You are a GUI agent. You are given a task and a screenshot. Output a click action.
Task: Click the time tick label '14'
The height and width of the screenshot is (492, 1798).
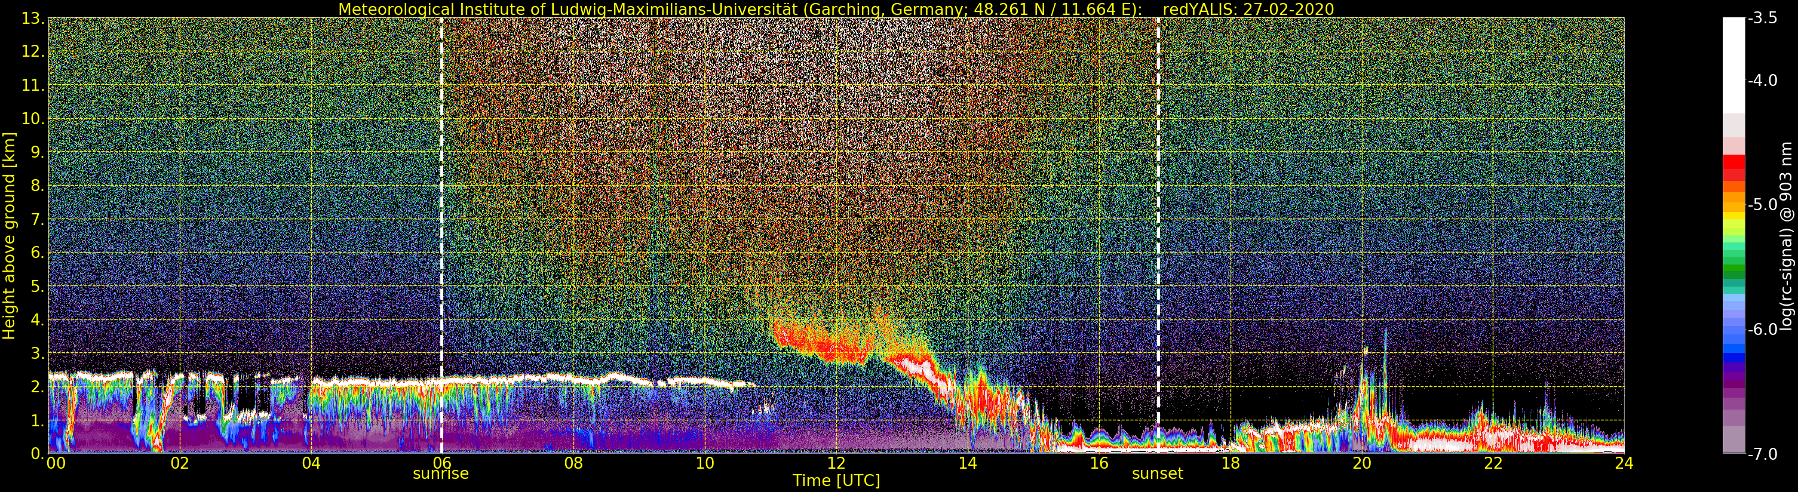[968, 463]
